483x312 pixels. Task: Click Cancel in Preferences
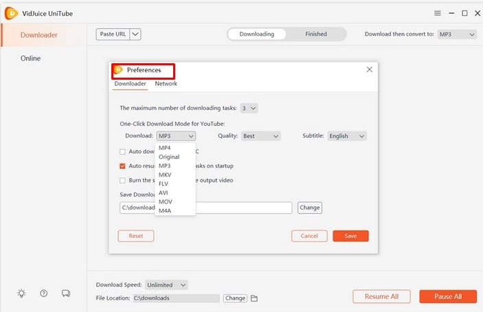click(x=309, y=236)
